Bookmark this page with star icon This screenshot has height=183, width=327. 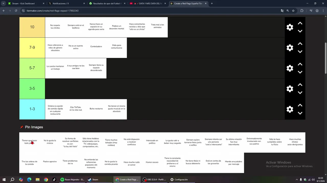(293, 11)
